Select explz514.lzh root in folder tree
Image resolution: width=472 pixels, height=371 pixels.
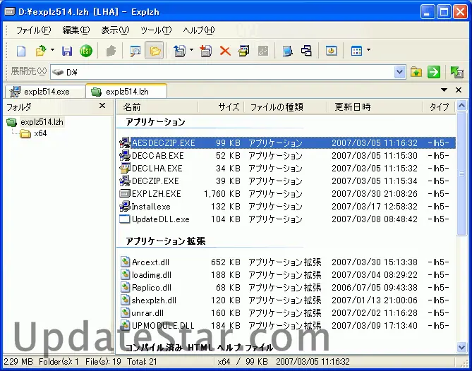click(x=42, y=122)
